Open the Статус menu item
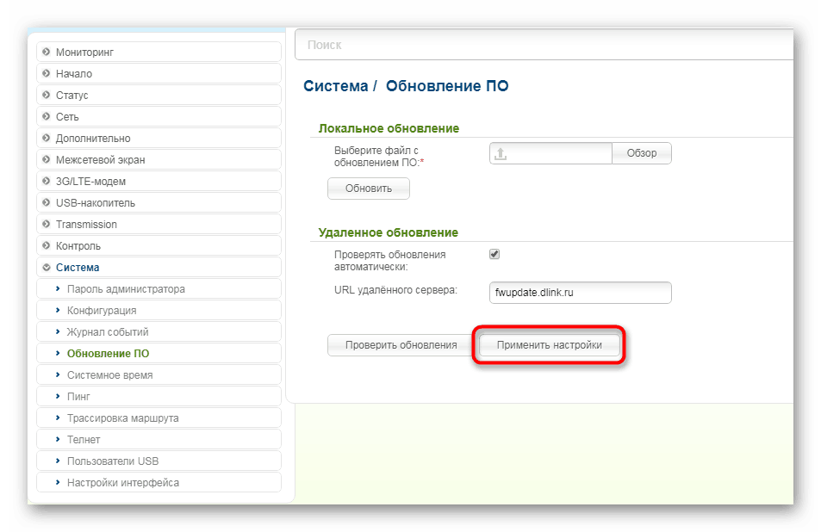 tap(159, 95)
